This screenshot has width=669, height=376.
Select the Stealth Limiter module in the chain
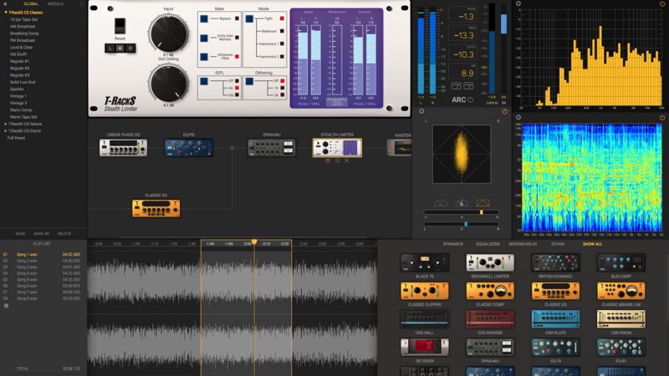click(x=337, y=148)
